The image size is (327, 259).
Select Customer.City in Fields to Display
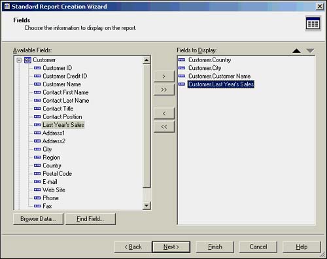[x=205, y=68]
